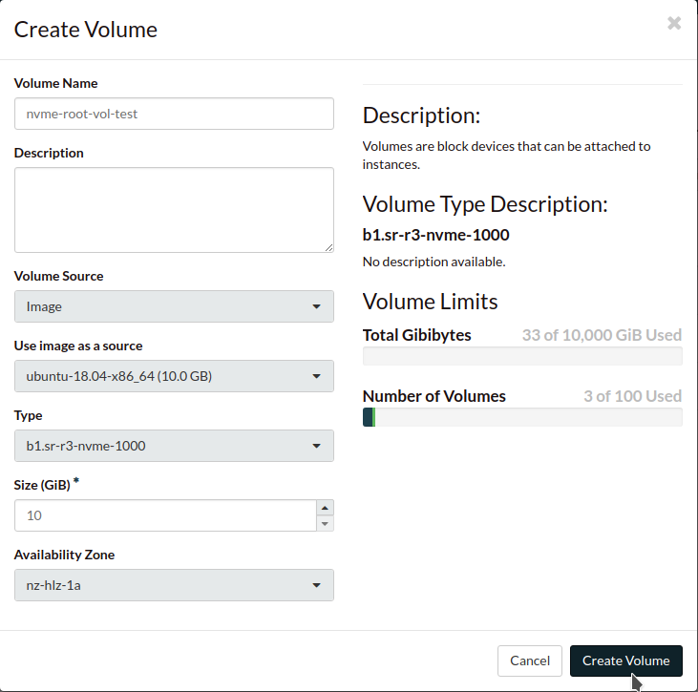The height and width of the screenshot is (692, 698).
Task: Click the Availability Zone label
Action: [x=64, y=555]
